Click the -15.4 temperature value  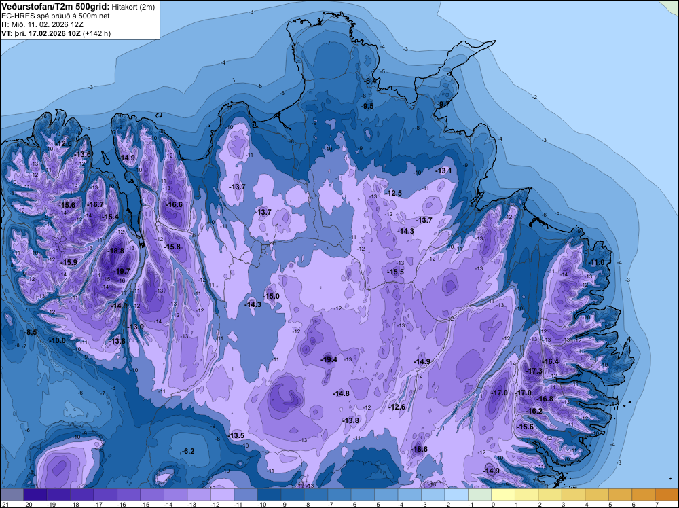[110, 217]
